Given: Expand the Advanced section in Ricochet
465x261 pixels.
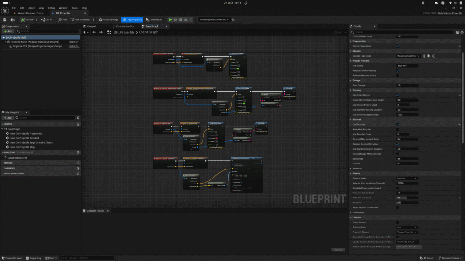Looking at the screenshot, I should 351,169.
